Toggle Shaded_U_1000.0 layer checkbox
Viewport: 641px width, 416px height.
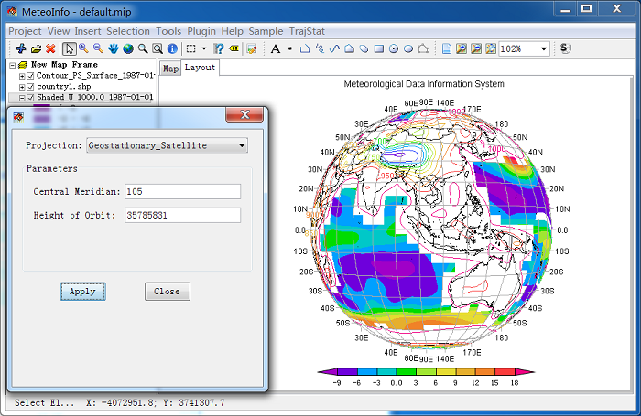point(30,98)
